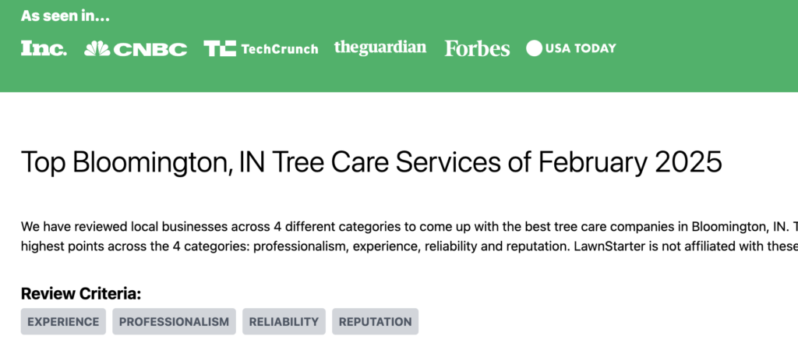Click "February 2025" in the page title
Screen dimensions: 798x347
tap(630, 162)
